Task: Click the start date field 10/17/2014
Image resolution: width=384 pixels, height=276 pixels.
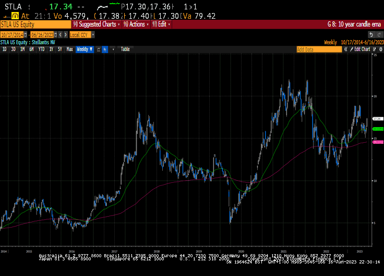Action: 12,35
